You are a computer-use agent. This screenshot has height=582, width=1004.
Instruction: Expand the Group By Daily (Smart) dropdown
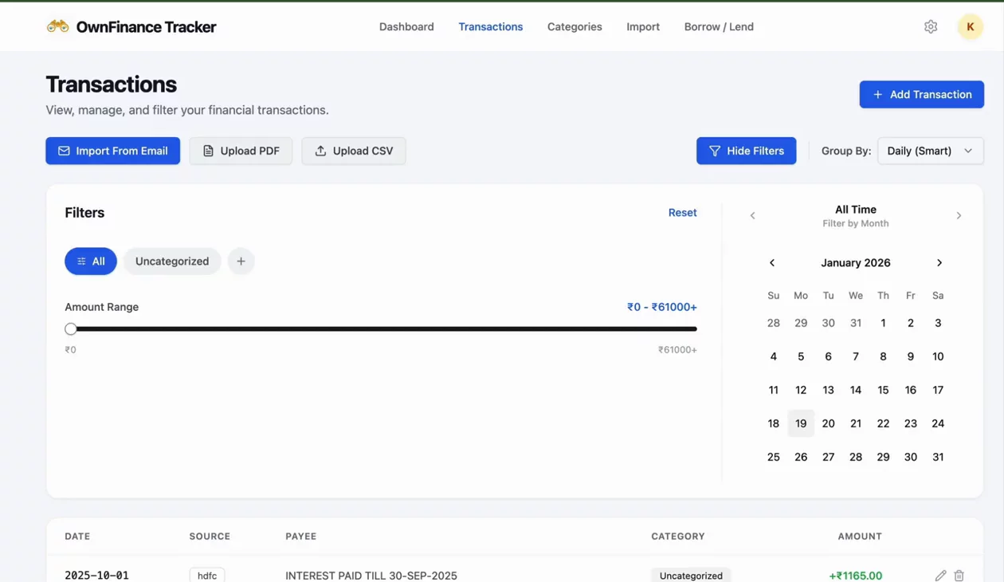(930, 151)
